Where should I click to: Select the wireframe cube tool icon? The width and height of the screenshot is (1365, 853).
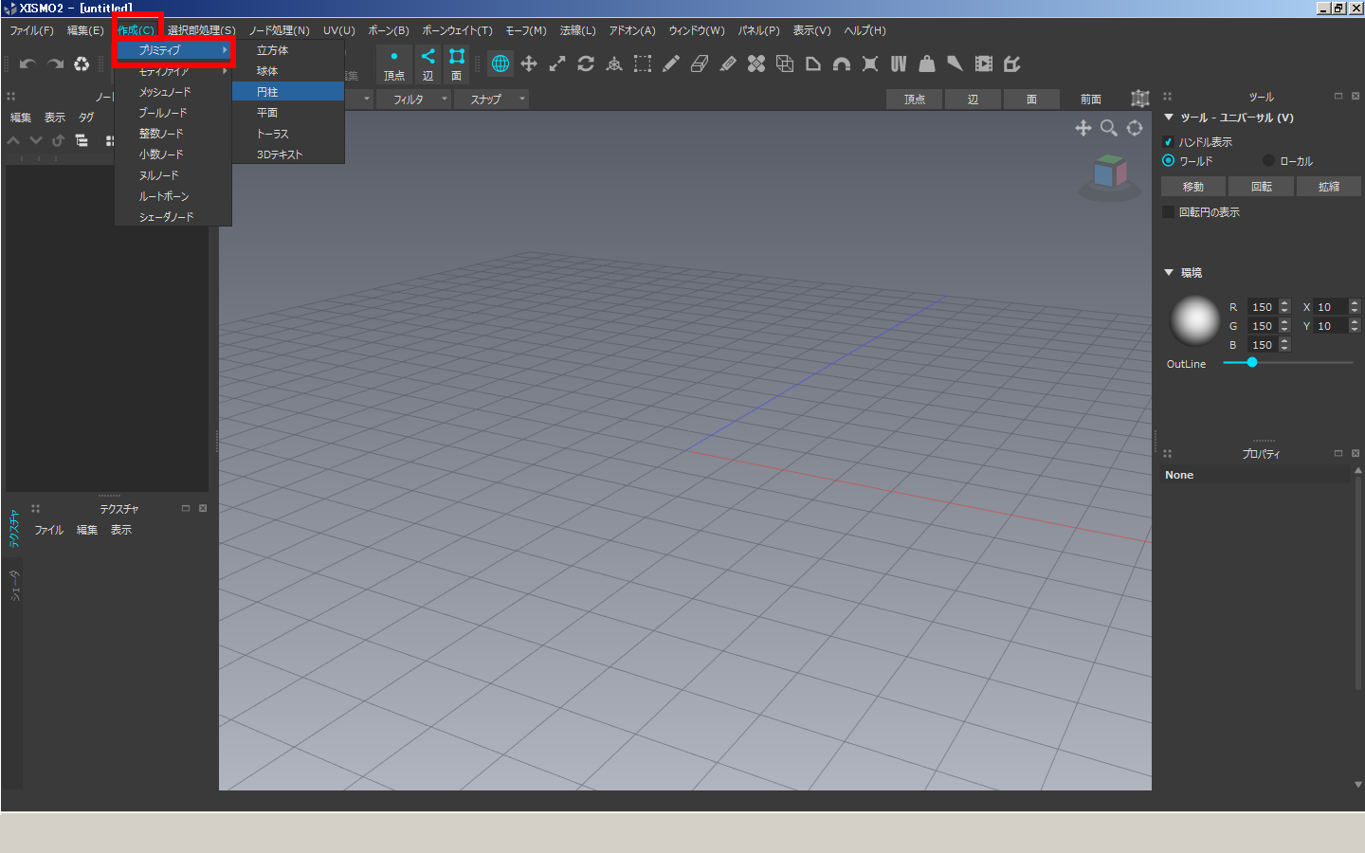tap(785, 64)
